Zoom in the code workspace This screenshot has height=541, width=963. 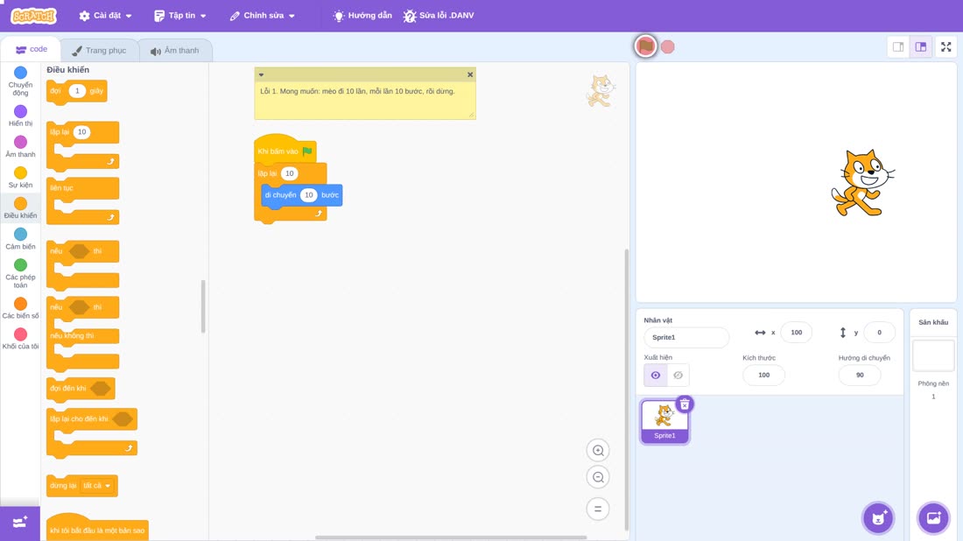point(598,450)
